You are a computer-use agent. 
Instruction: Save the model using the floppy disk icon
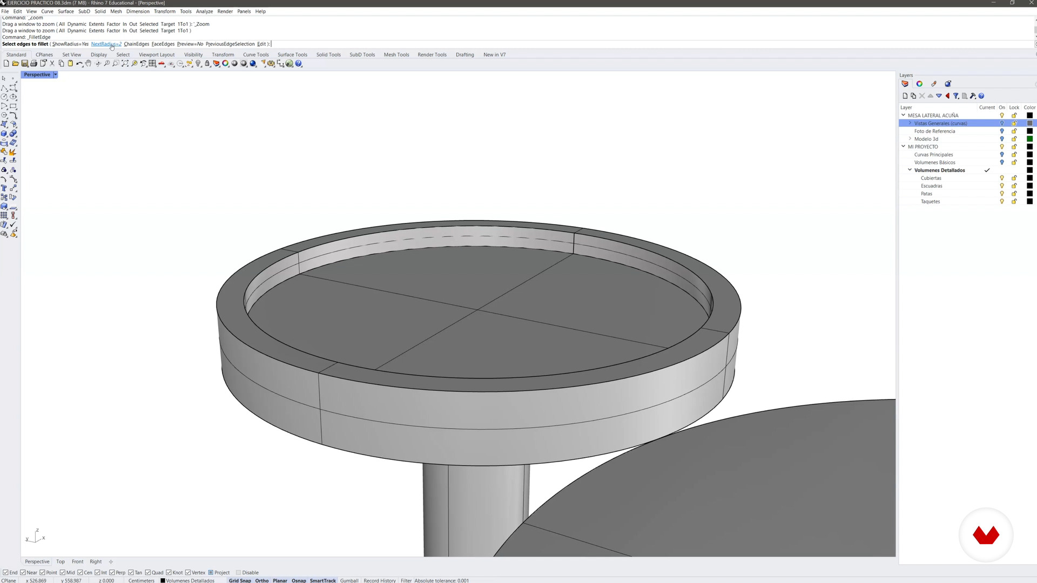point(25,64)
